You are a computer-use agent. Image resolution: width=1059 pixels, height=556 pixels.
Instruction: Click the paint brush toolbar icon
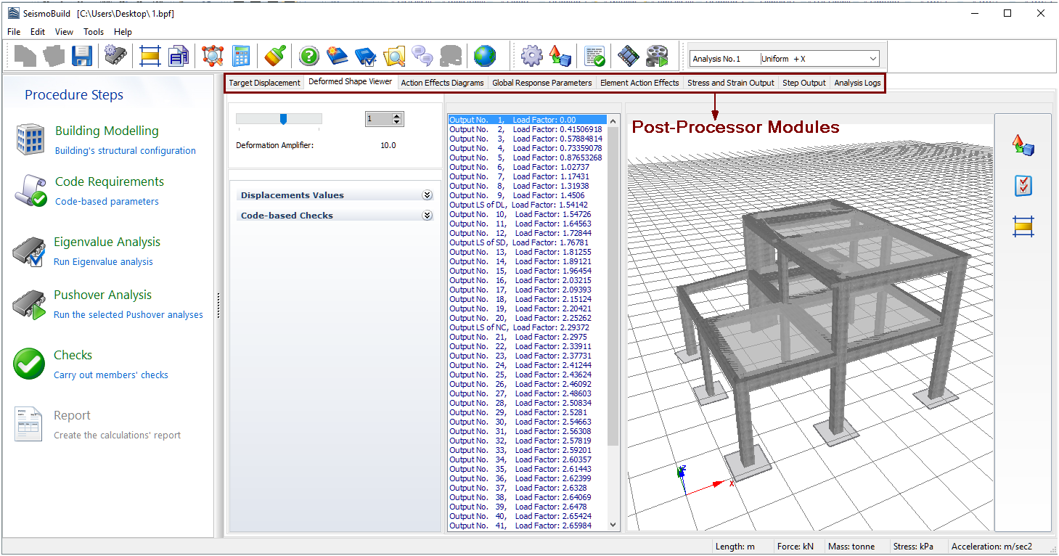(275, 56)
